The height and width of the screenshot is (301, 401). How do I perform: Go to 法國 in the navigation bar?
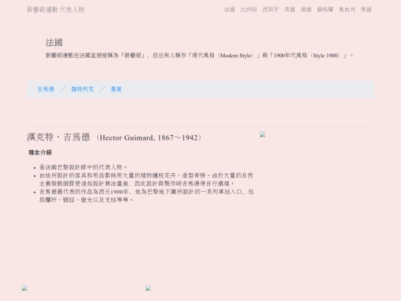tap(229, 10)
